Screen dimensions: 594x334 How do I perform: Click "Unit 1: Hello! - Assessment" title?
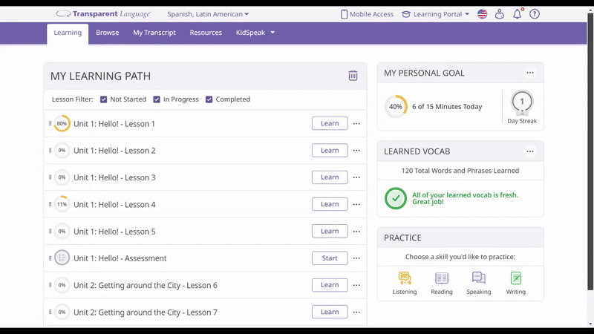click(120, 258)
